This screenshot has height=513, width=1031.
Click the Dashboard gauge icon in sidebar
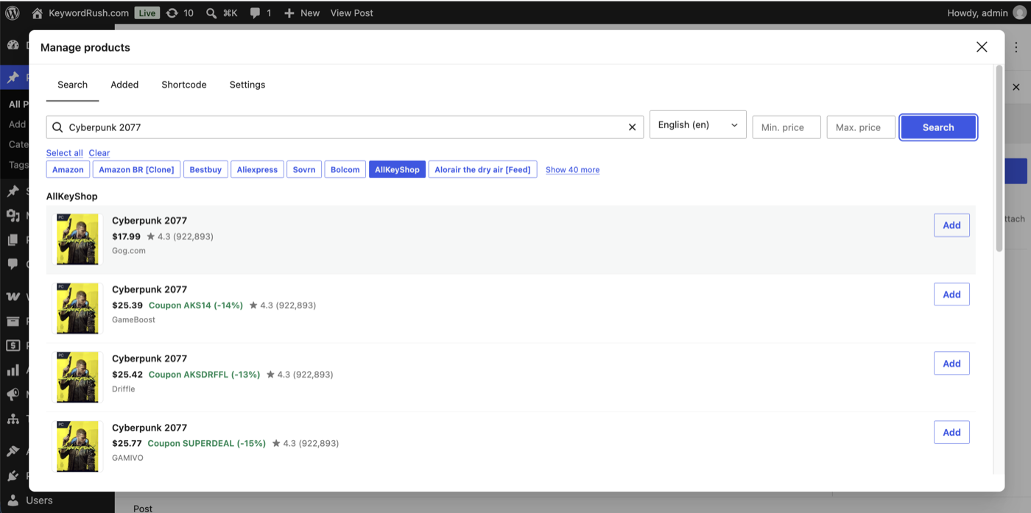(13, 45)
